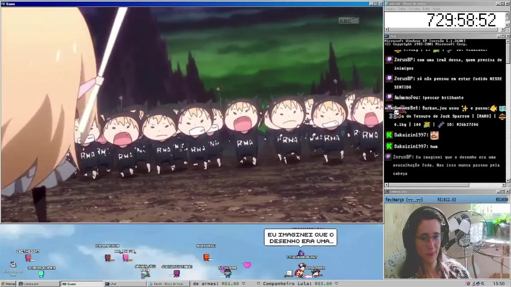Click chat window horizontal scrollbar thumb
Screen dimensions: 511x287
click(429, 185)
